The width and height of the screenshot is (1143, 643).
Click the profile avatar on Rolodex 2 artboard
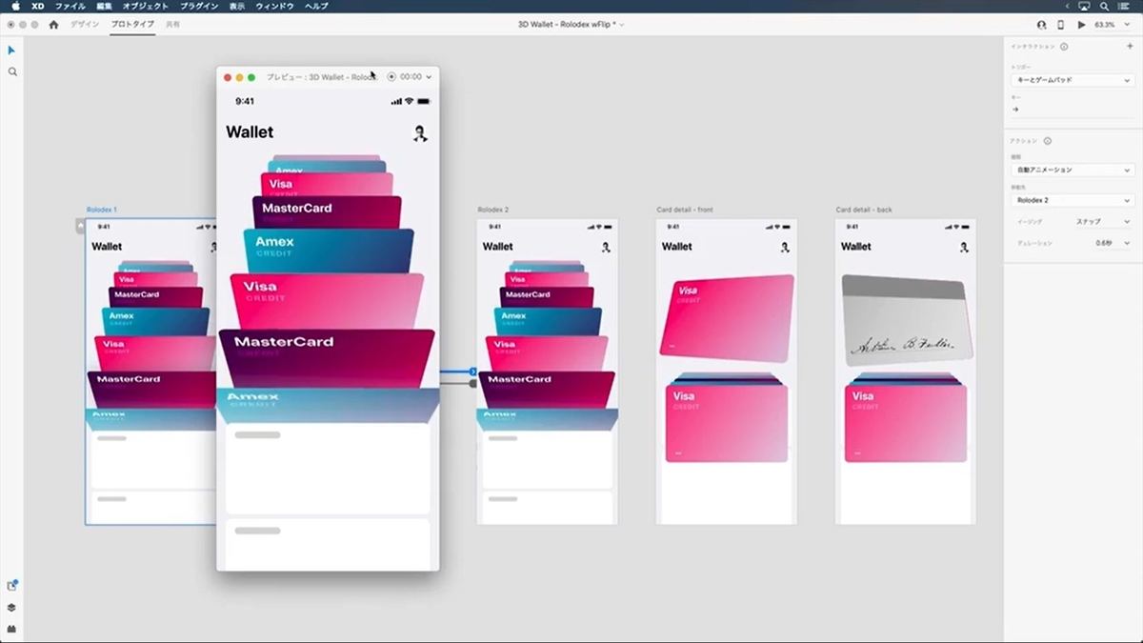click(x=606, y=247)
